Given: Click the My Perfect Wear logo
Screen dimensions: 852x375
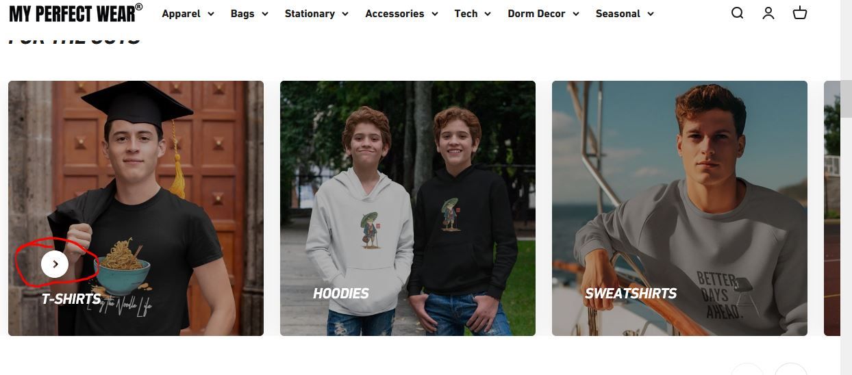Looking at the screenshot, I should click(76, 13).
